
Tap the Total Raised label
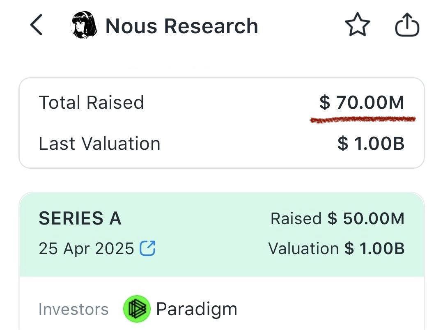(x=91, y=102)
